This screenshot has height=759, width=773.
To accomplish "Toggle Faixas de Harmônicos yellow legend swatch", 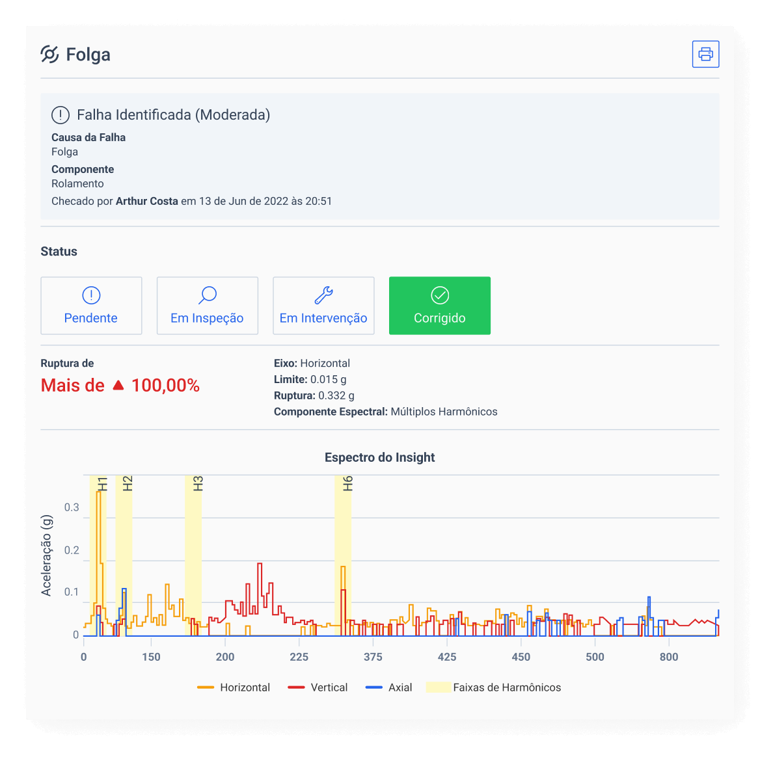I will pyautogui.click(x=438, y=687).
